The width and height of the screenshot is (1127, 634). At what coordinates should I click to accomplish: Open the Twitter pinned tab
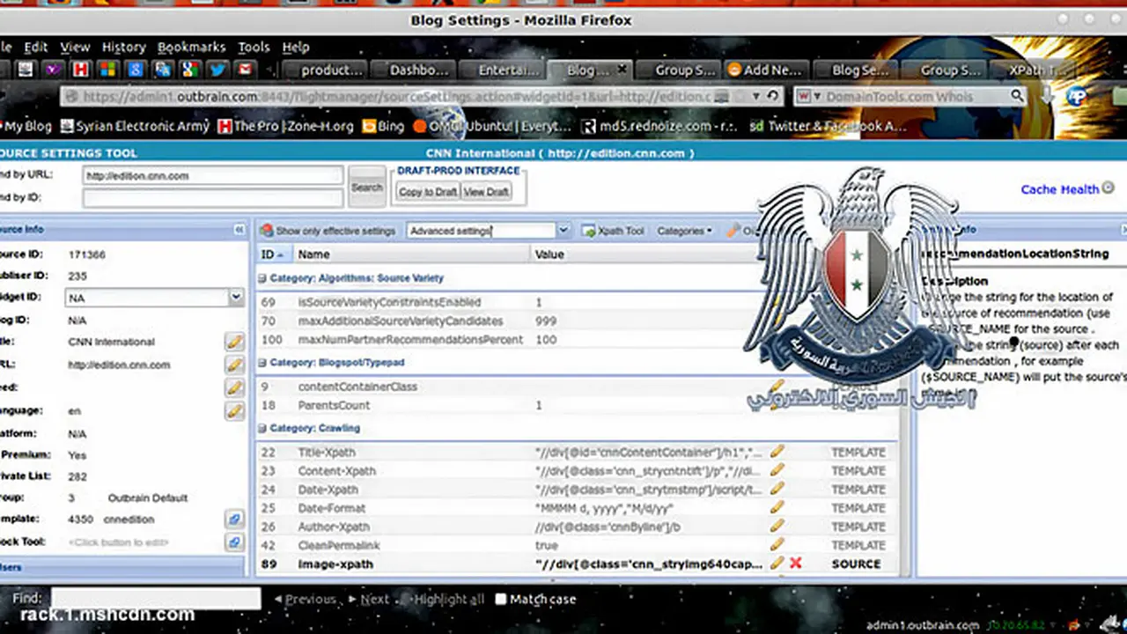click(217, 70)
